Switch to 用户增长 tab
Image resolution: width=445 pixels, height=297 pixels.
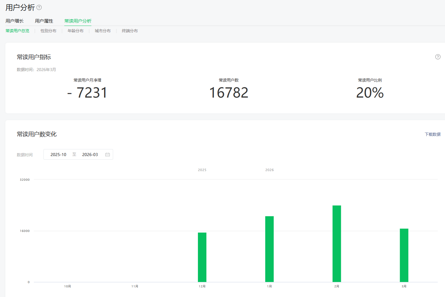(14, 21)
